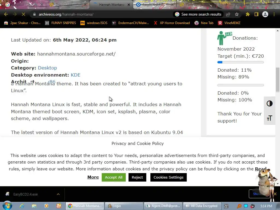Follow the KDE desktop environment link
This screenshot has height=210, width=280.
pos(75,75)
